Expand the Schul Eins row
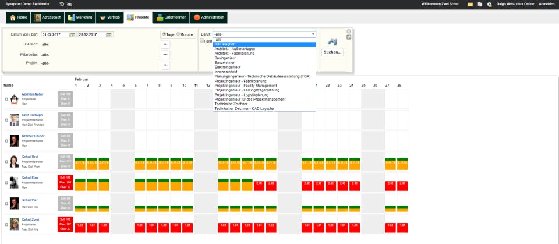The image size is (559, 244). [6, 183]
